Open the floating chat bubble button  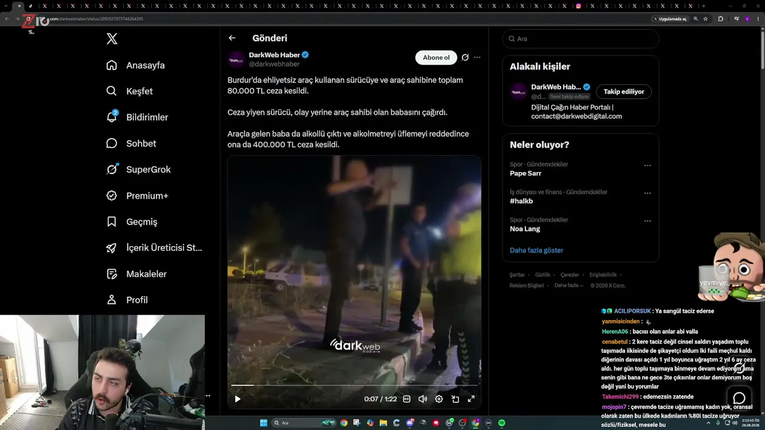coord(739,398)
